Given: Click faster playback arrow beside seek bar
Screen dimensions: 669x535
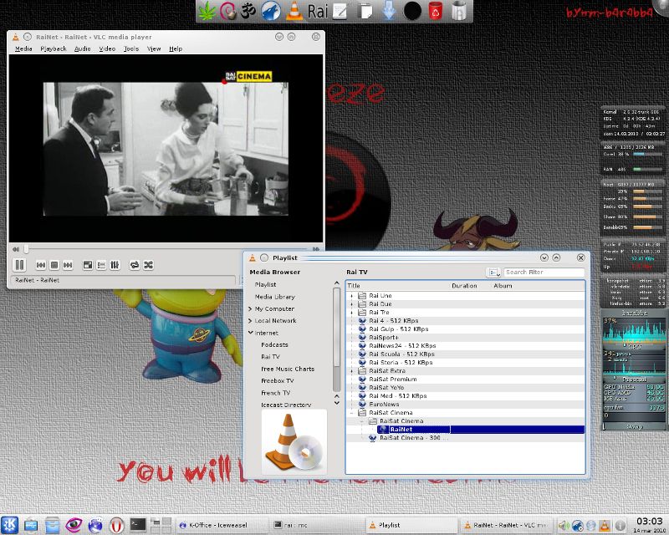Looking at the screenshot, I should coord(316,249).
